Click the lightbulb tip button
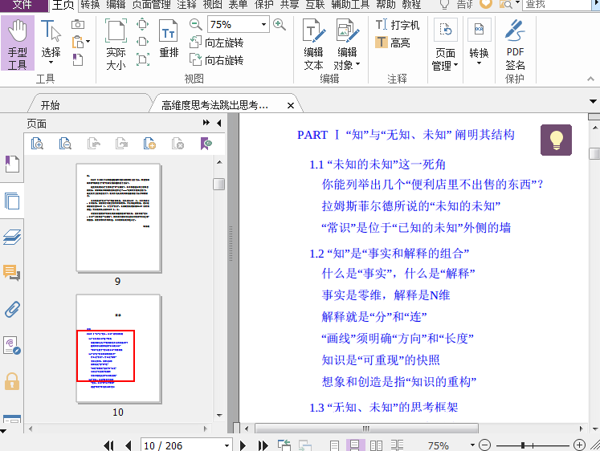 click(556, 140)
